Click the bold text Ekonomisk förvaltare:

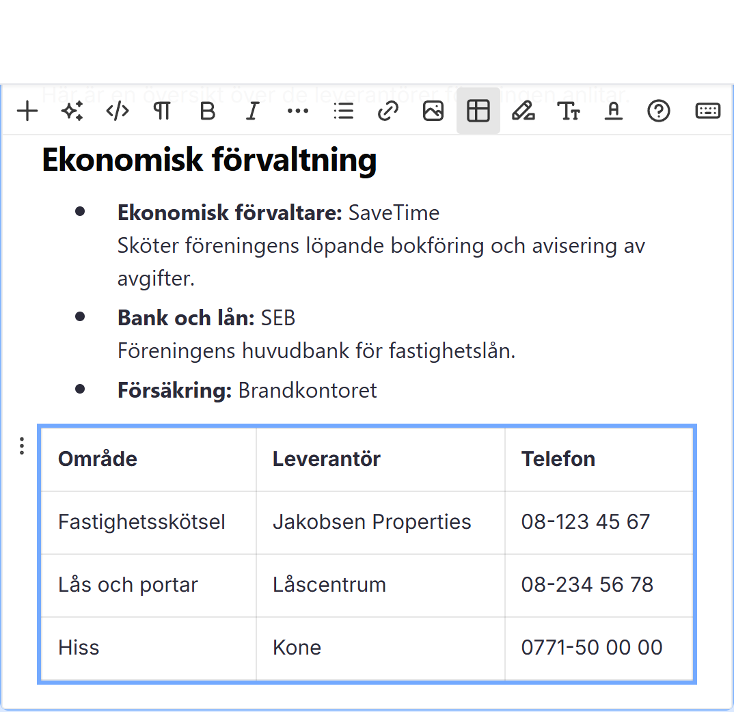(x=230, y=213)
